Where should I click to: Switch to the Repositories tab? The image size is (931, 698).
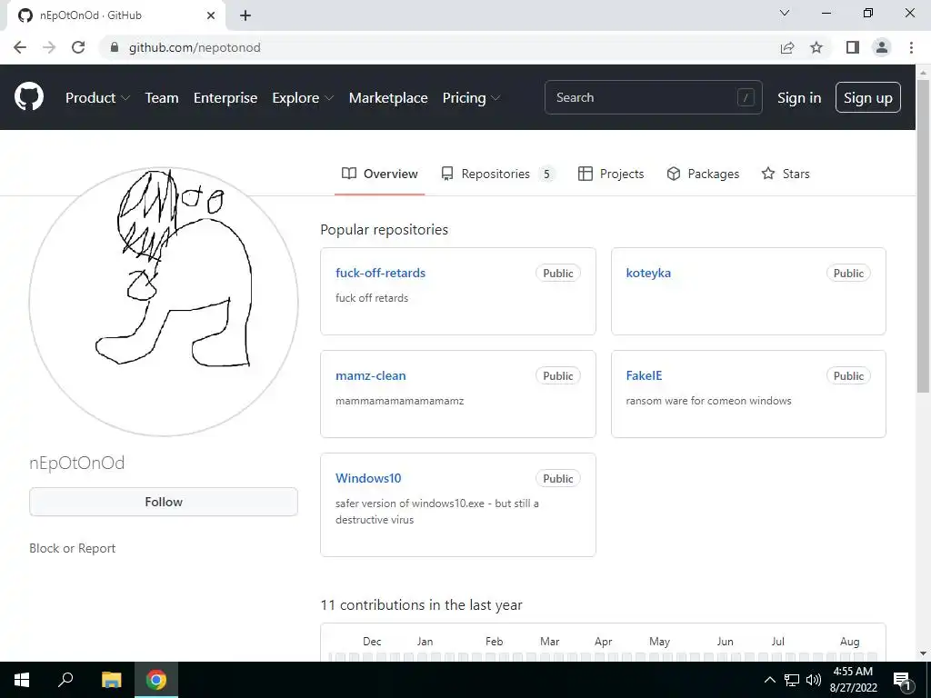497,174
